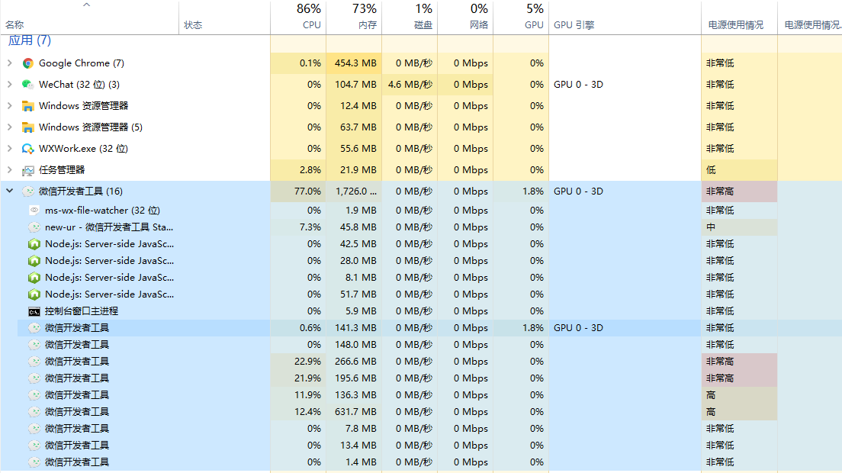Click the new-ur 微信开发者工具 process icon

tap(34, 227)
